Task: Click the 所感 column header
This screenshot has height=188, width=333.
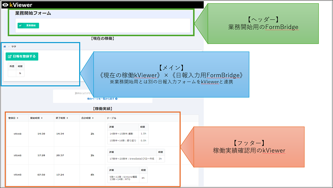Action: click(x=12, y=66)
